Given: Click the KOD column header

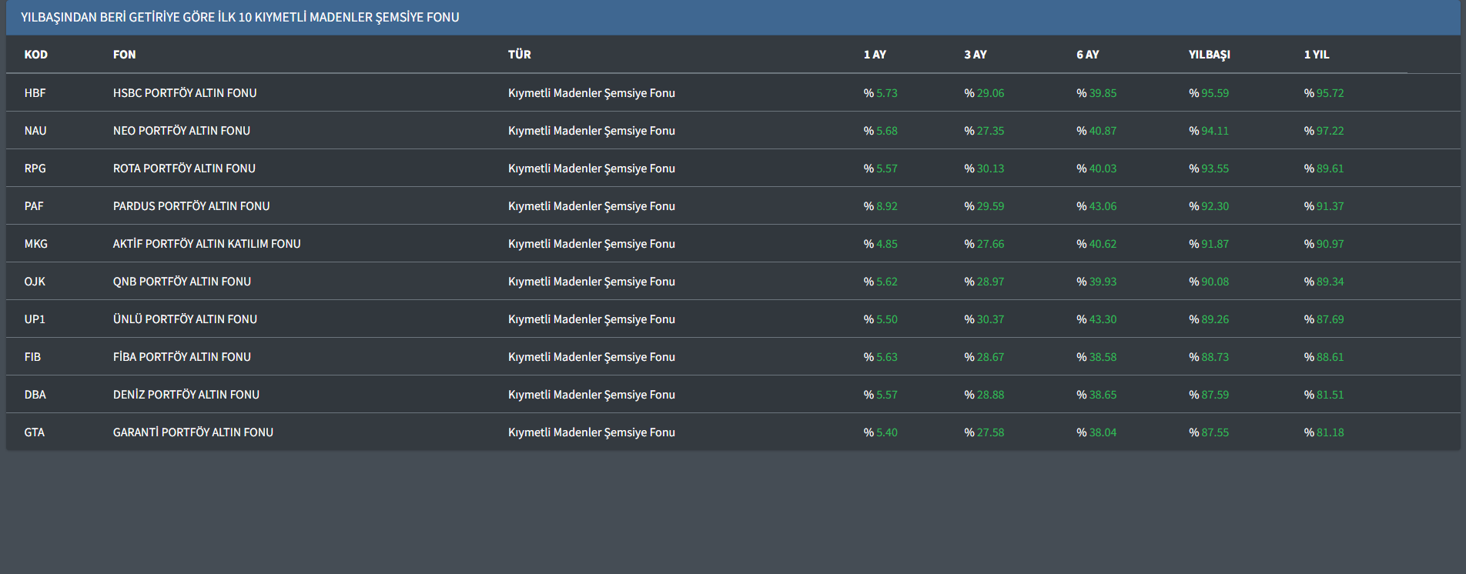Looking at the screenshot, I should click(x=35, y=55).
